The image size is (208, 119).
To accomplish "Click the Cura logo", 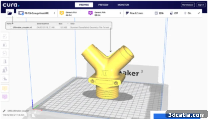I will (11, 5).
